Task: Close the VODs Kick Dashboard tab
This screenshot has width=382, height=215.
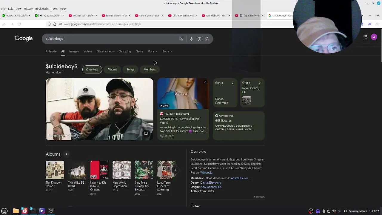Action: 30,16
